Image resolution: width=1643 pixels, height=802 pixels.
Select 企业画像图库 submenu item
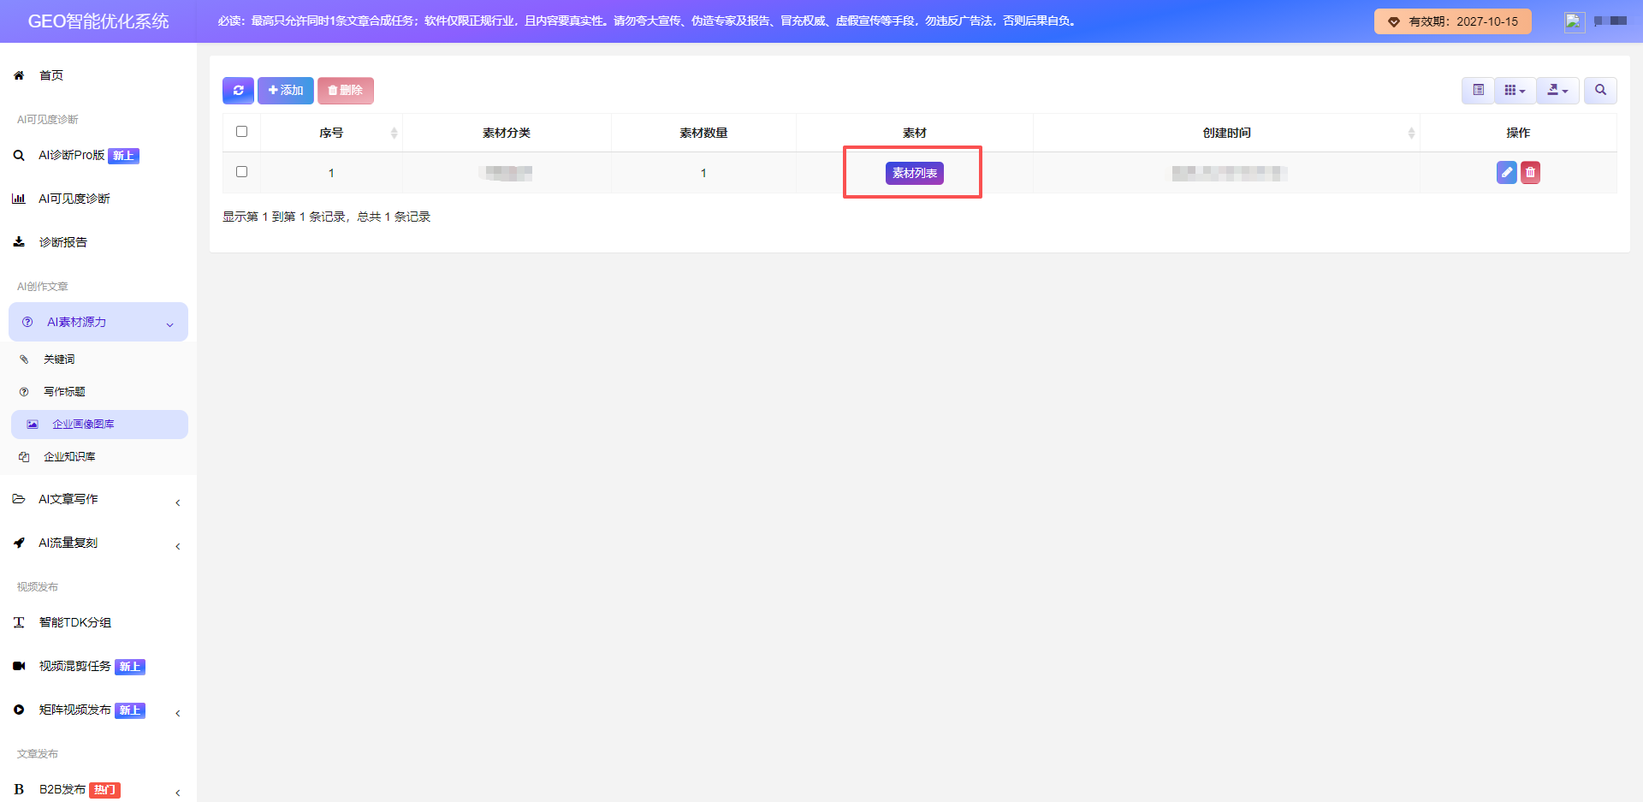pyautogui.click(x=99, y=425)
